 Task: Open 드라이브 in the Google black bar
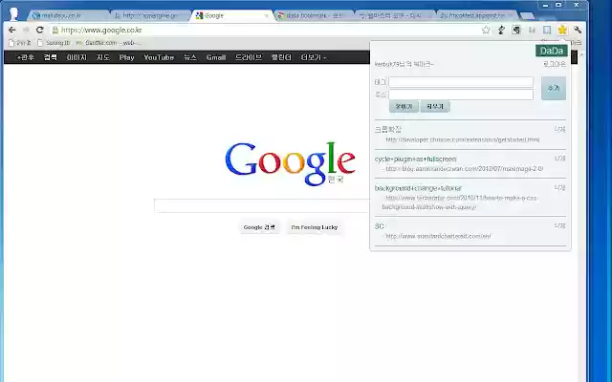tap(249, 57)
